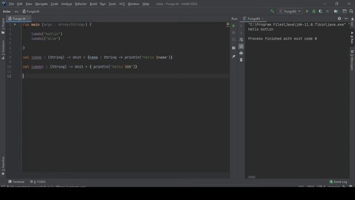This screenshot has height=200, width=355.
Task: Open the Run panel settings gear
Action: [339, 18]
